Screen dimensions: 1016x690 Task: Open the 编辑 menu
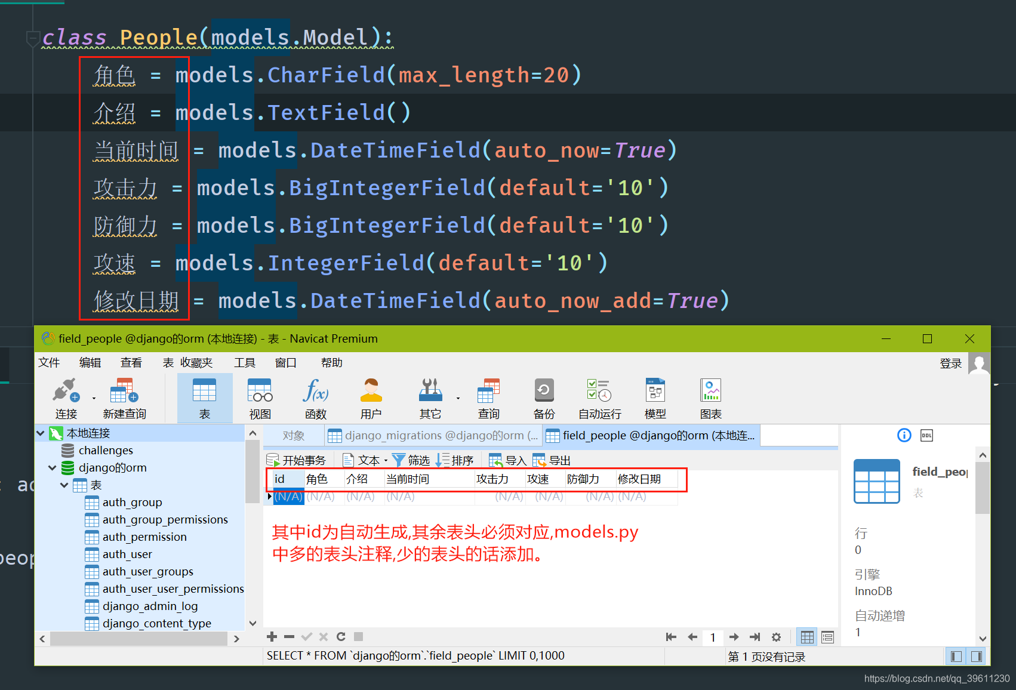tap(90, 362)
